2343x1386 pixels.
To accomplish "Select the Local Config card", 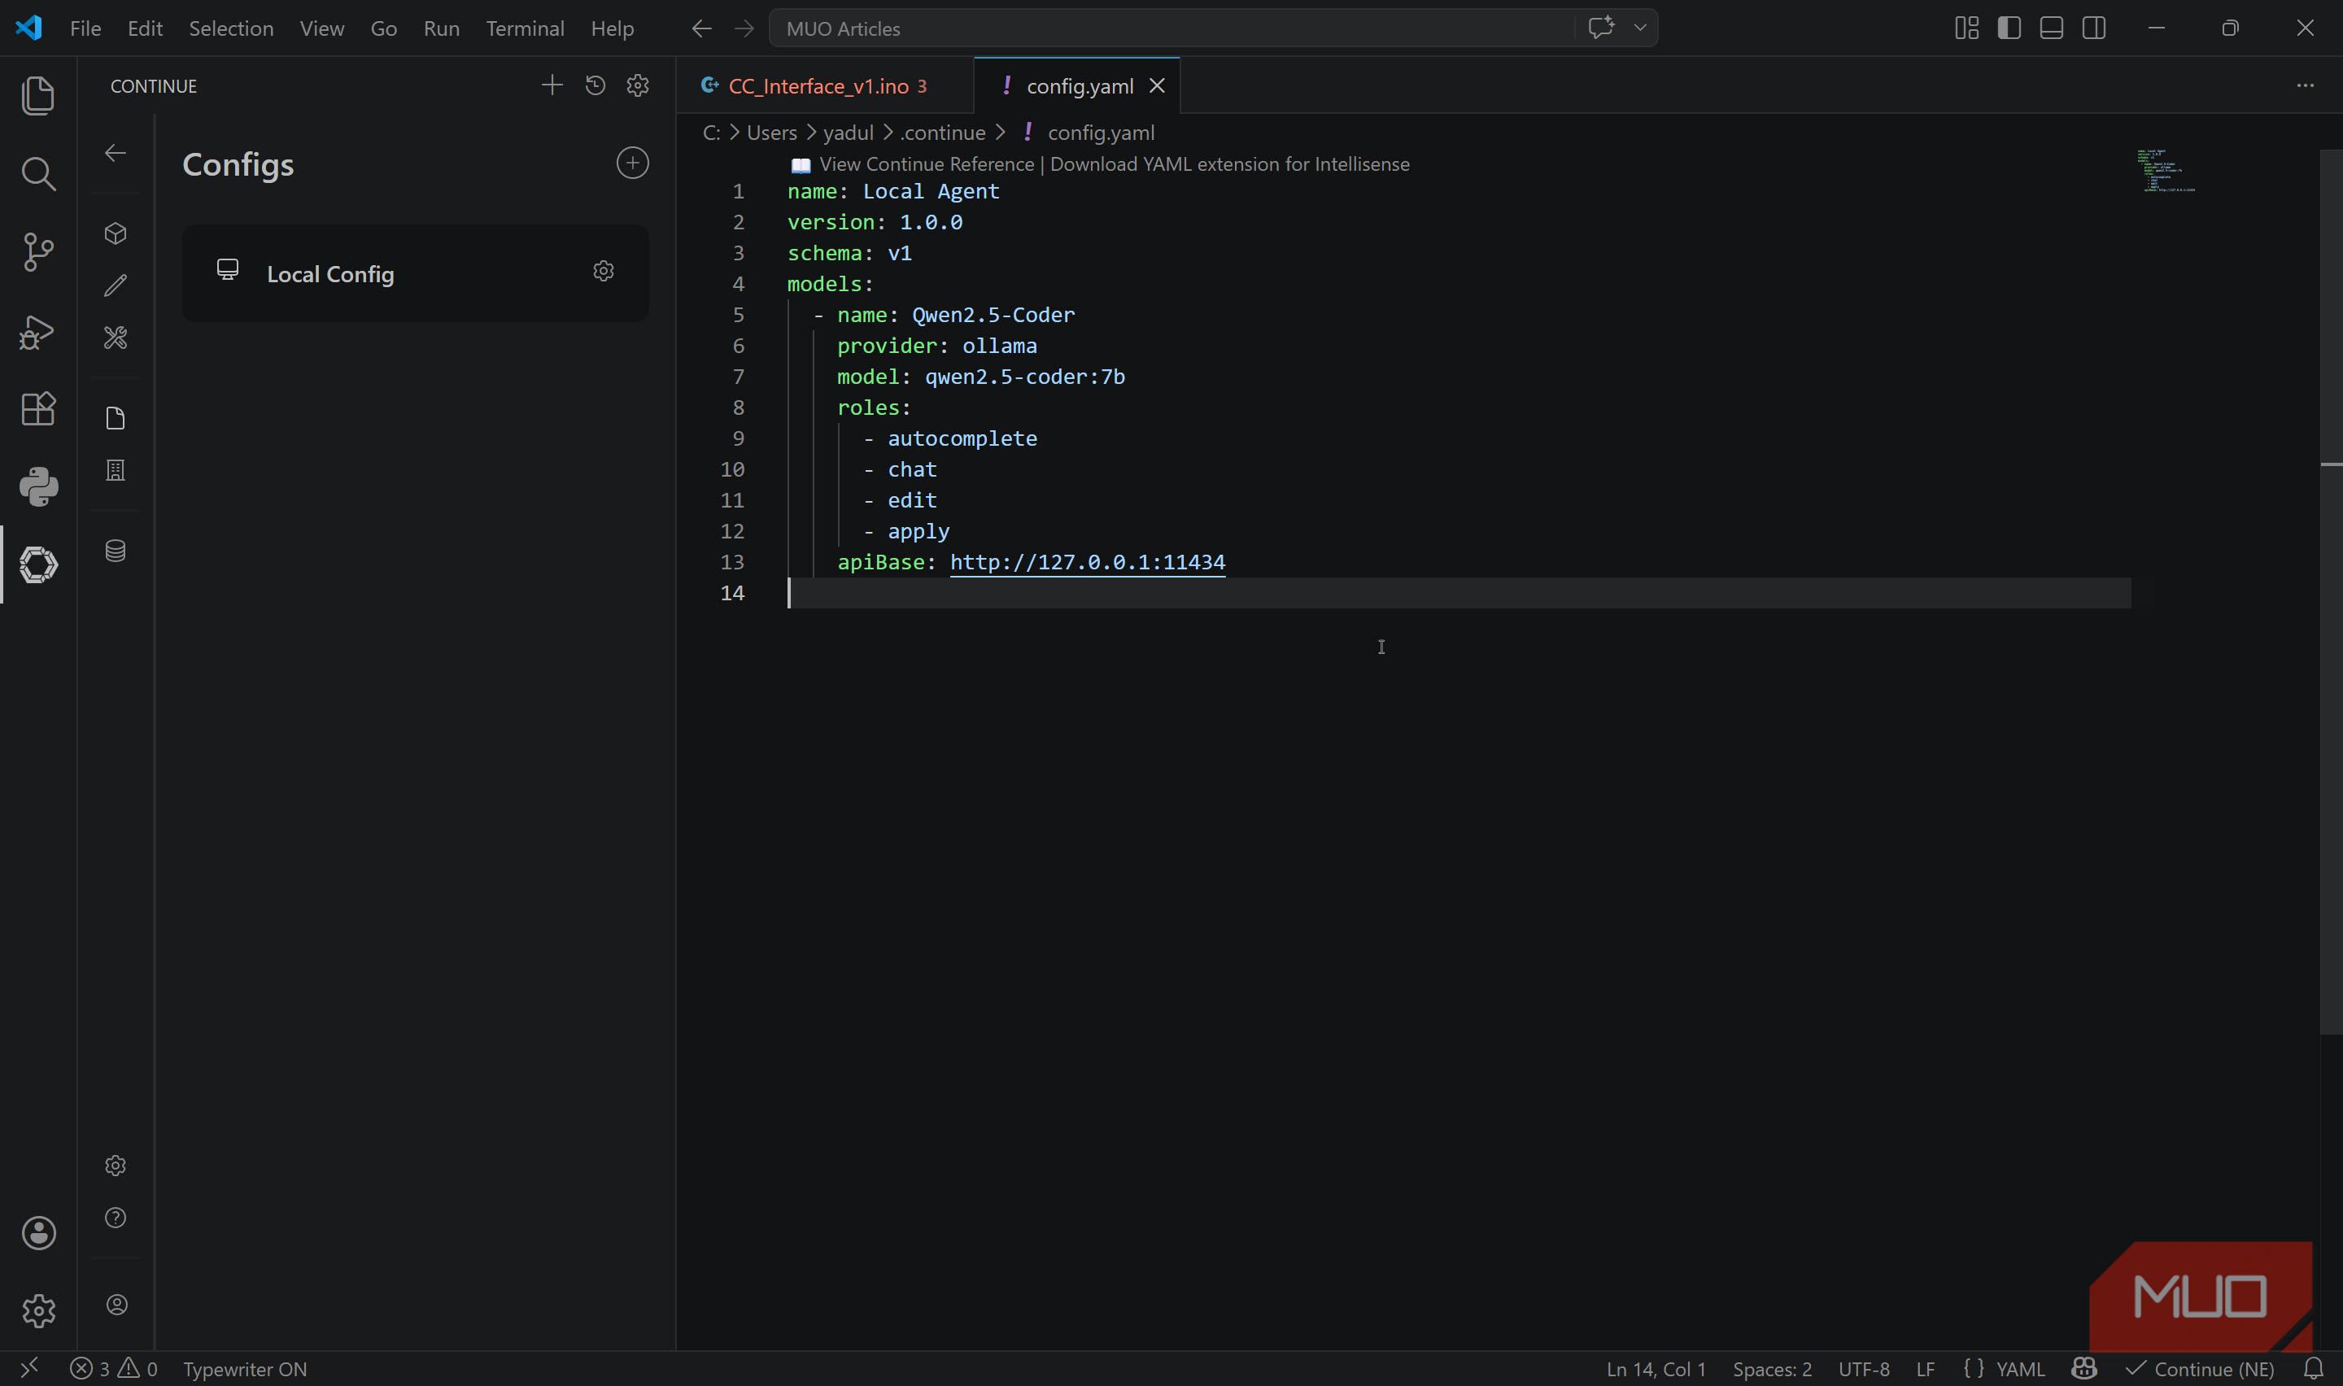I will tap(416, 272).
